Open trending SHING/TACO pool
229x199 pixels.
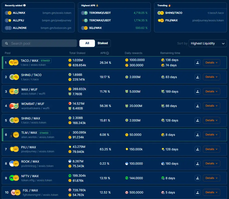(190, 13)
